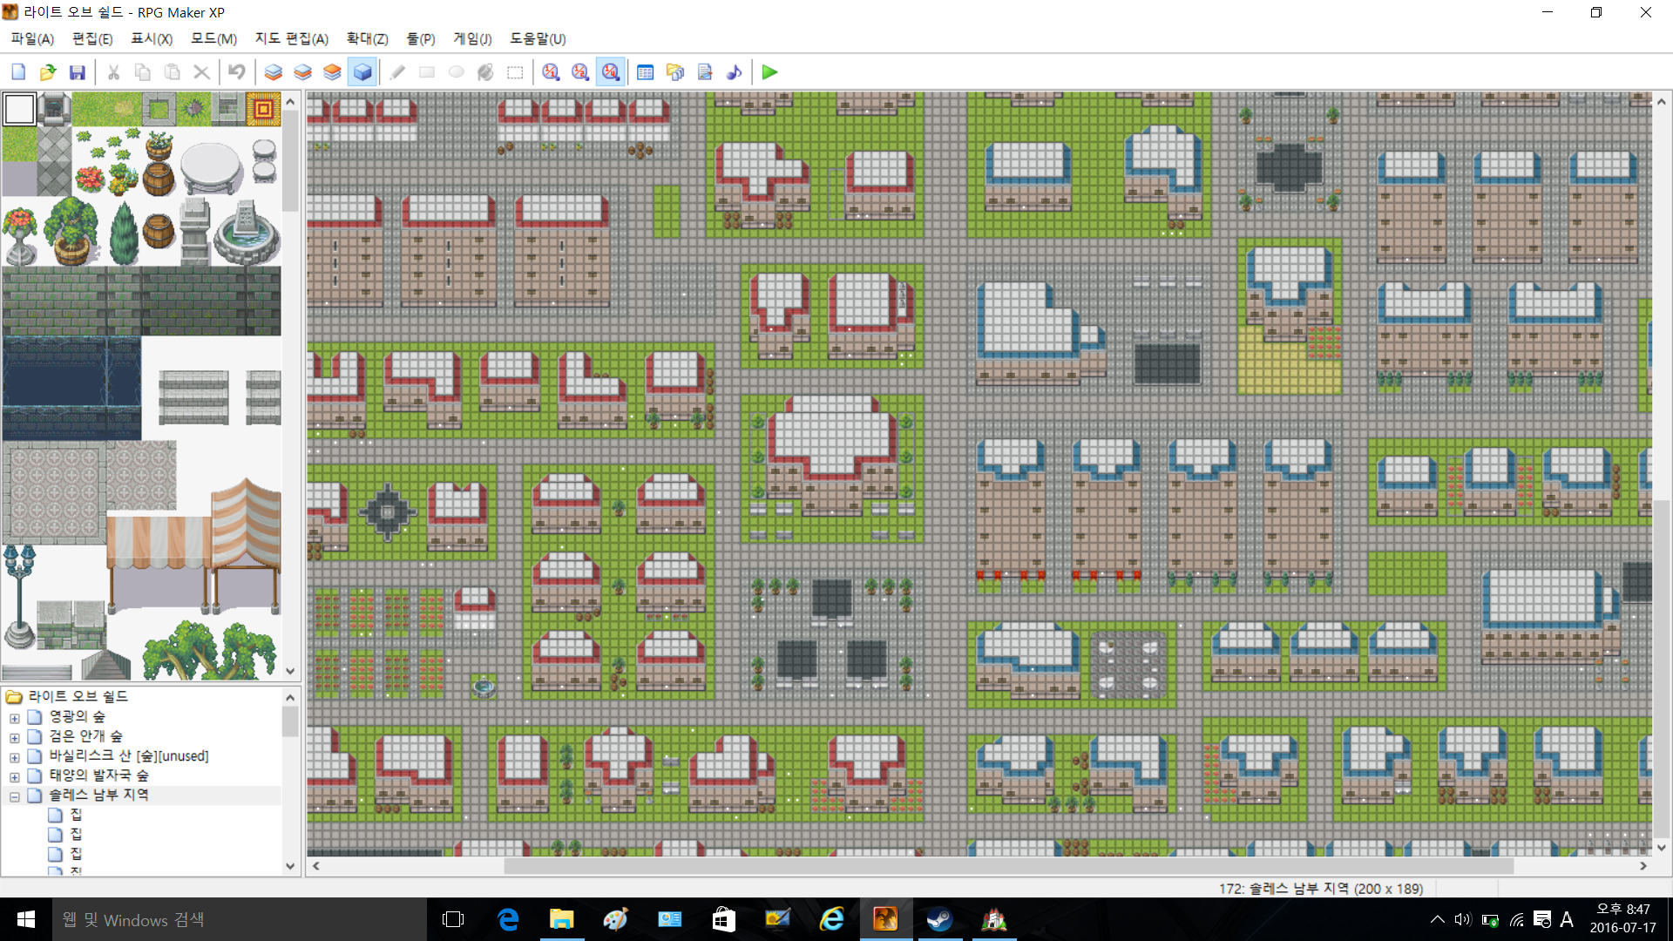This screenshot has height=941, width=1673.
Task: Click map view horizontal scroll right arrow
Action: pyautogui.click(x=1643, y=866)
